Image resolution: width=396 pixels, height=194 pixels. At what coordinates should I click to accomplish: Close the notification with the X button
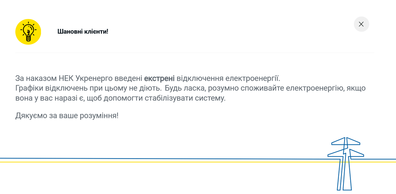361,24
